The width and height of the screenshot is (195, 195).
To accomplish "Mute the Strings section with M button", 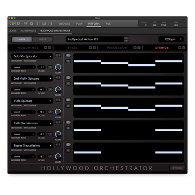I will tap(180, 48).
